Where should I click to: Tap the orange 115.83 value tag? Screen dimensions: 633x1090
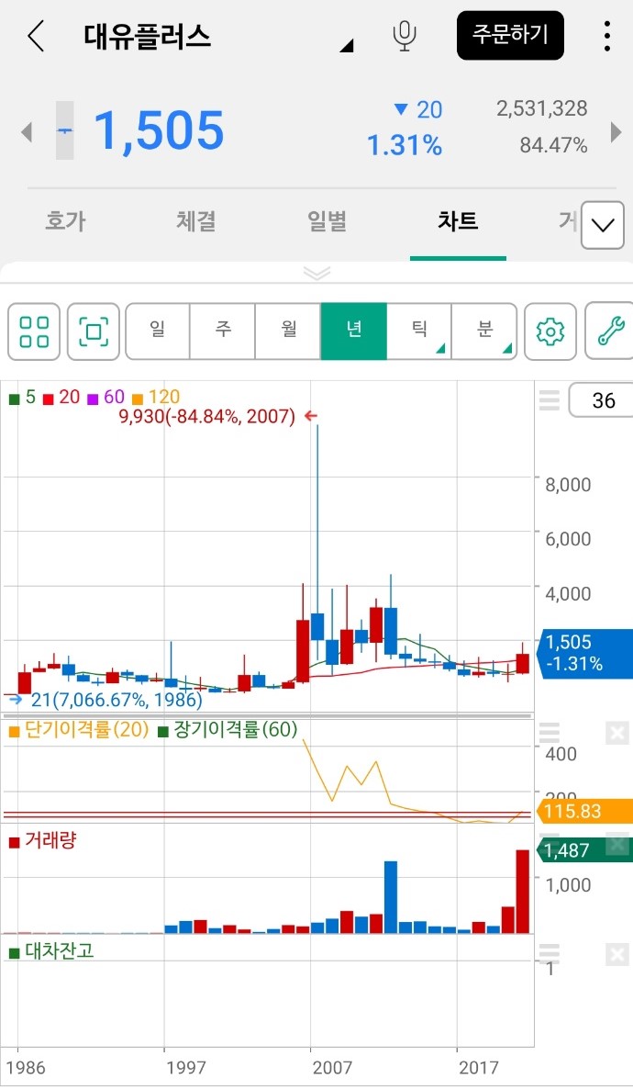click(585, 811)
